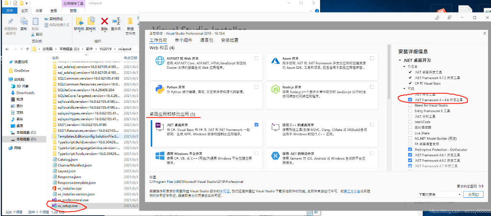Uncheck the .NET 桌面开发 workload checkbox
Screen dimensions: 491x216
click(256, 124)
